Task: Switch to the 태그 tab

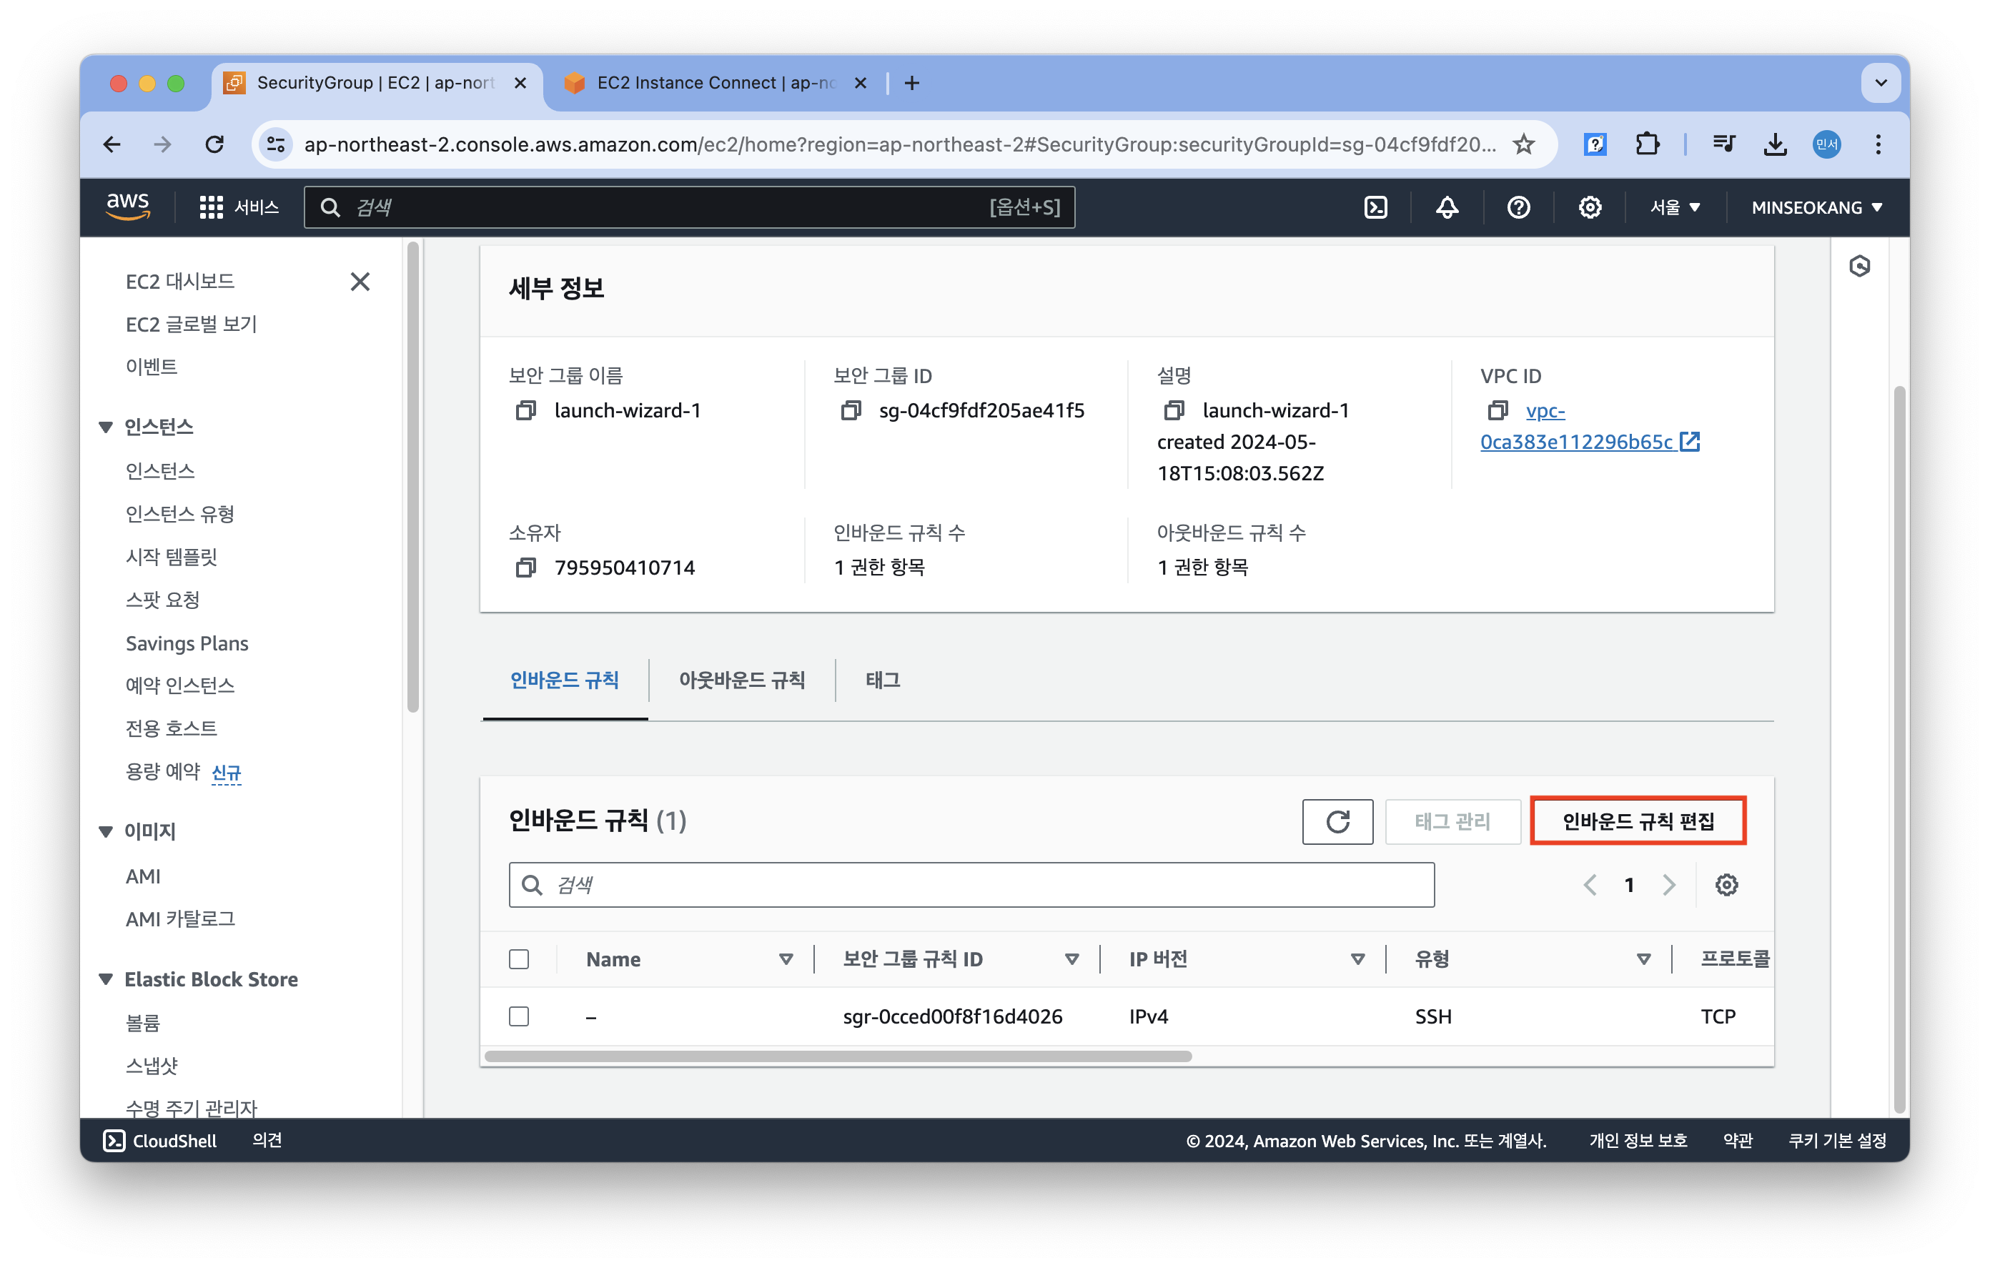Action: (x=883, y=680)
